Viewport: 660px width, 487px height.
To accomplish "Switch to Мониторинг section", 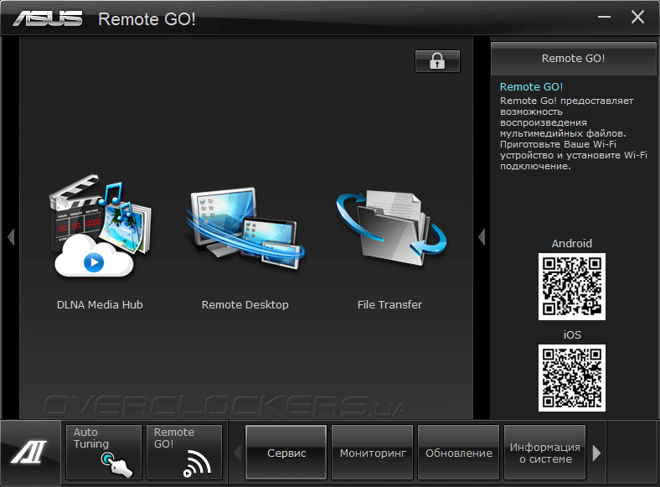I will point(373,453).
